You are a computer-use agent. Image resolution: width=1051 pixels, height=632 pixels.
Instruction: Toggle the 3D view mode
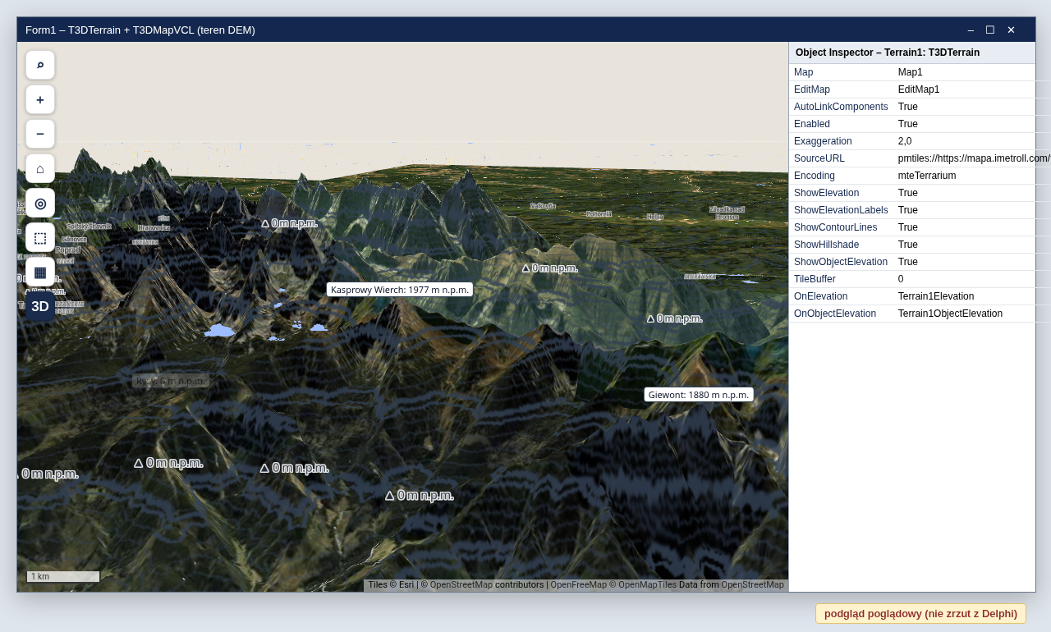[x=40, y=306]
